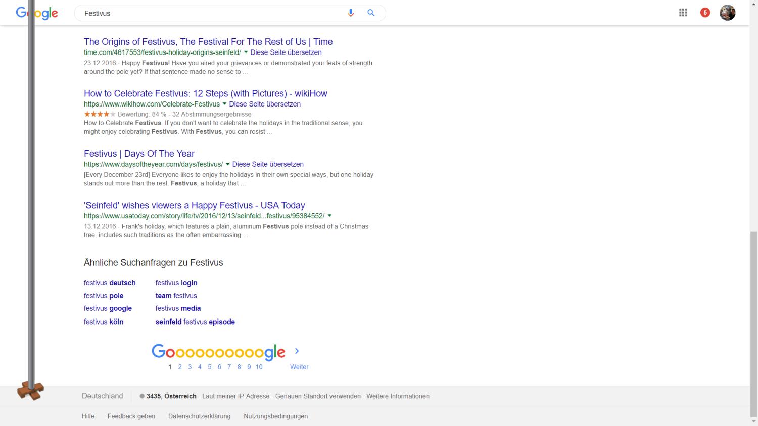
Task: Expand dropdown arrow beside time.com URL
Action: coord(246,52)
